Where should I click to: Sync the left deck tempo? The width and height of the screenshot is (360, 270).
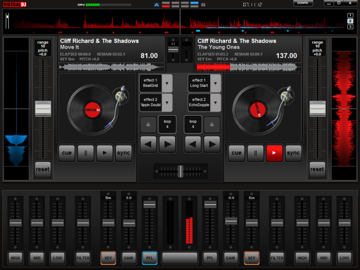pos(123,153)
